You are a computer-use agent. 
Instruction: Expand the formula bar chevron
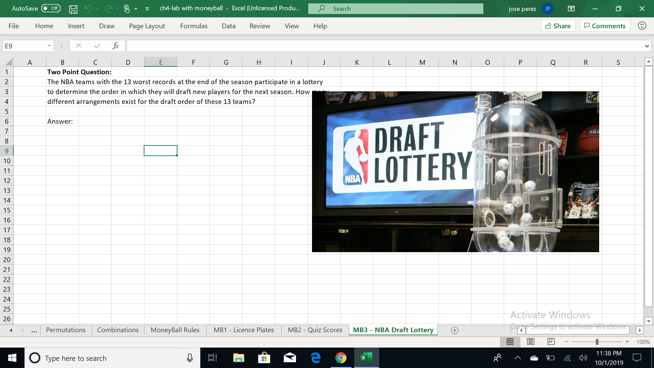tap(647, 46)
